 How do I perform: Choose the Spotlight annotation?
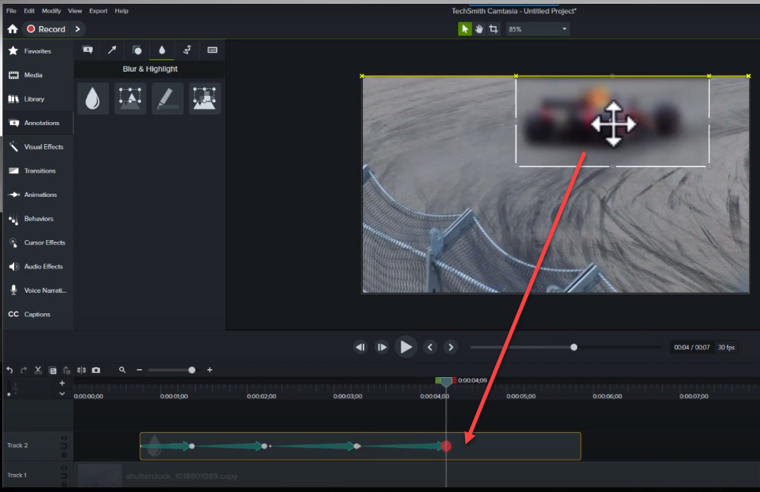click(x=130, y=98)
